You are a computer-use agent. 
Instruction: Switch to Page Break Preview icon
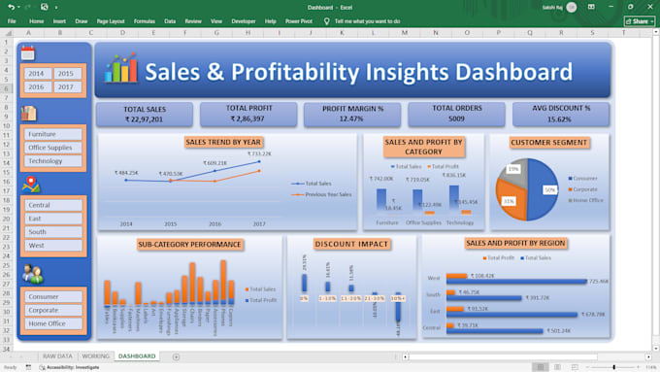pos(575,367)
